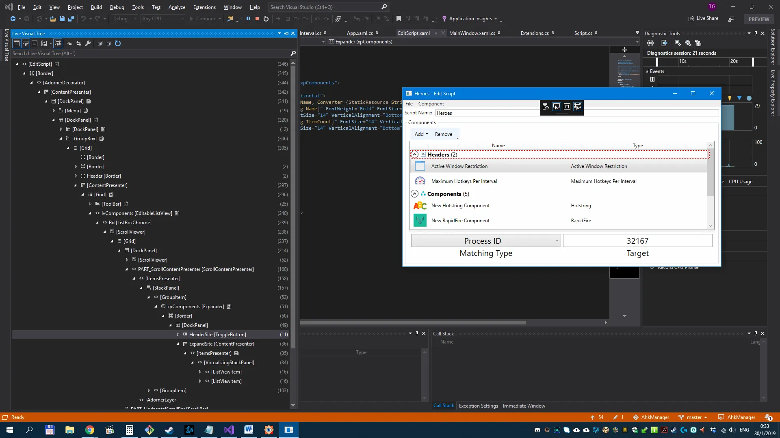
Task: Click the Break All pause debug icon
Action: (248, 19)
